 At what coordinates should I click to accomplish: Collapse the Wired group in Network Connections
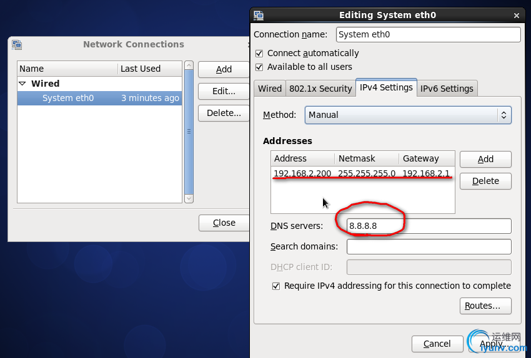point(22,84)
